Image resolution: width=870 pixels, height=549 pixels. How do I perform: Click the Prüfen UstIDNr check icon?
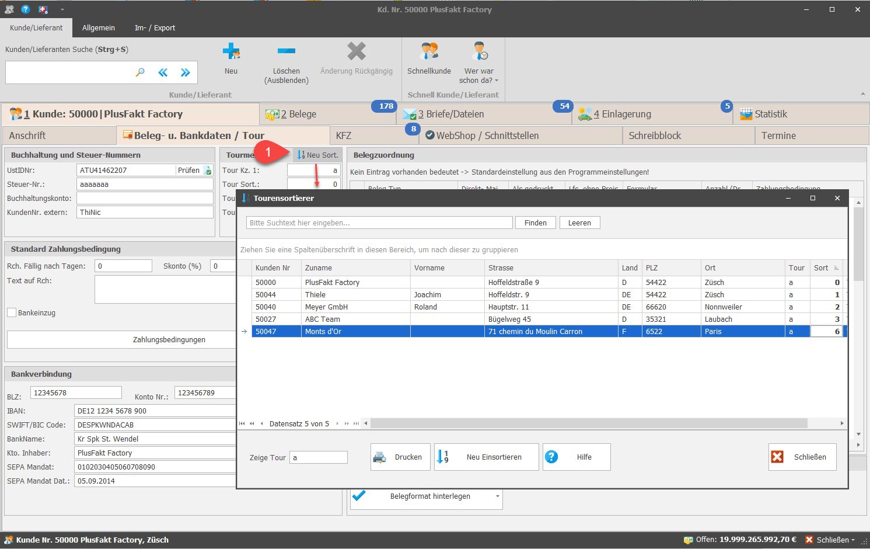(208, 171)
